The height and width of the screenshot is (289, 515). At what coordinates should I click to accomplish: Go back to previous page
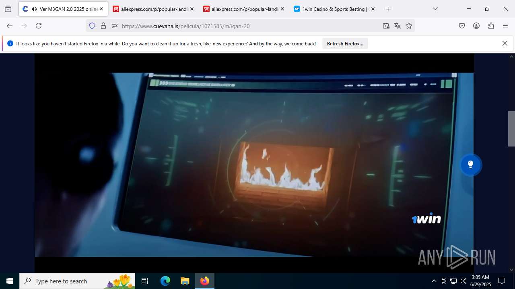tap(10, 26)
